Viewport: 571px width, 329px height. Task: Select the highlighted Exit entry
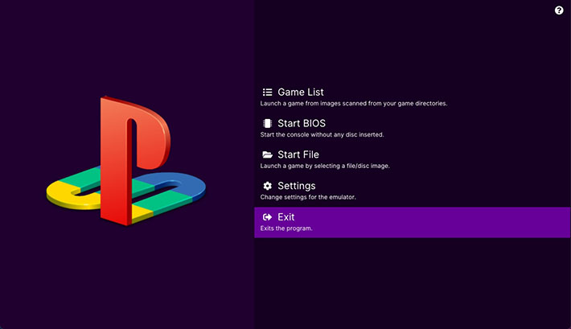pyautogui.click(x=413, y=222)
